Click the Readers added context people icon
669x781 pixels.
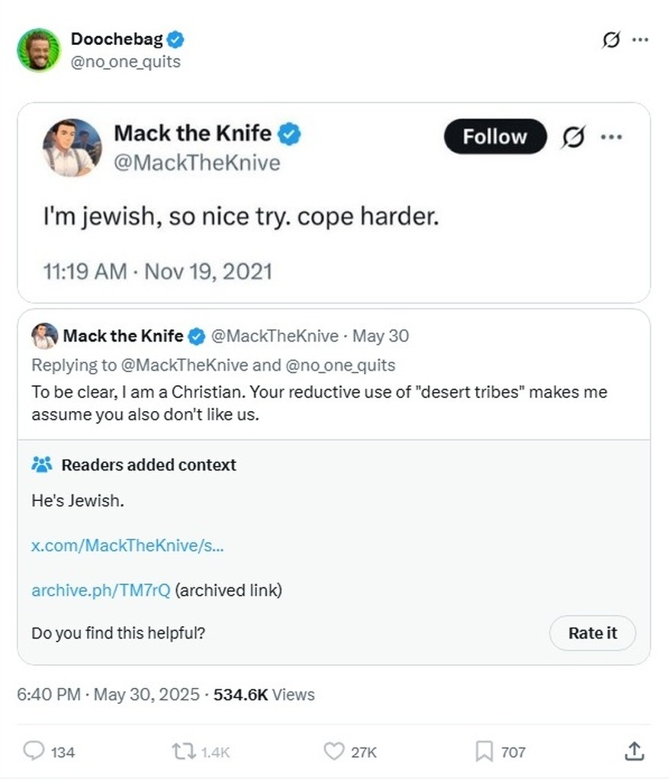coord(42,464)
